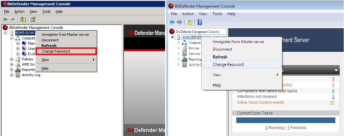Click Policies icon in the left tree
This screenshot has height=136, width=344.
(18, 59)
